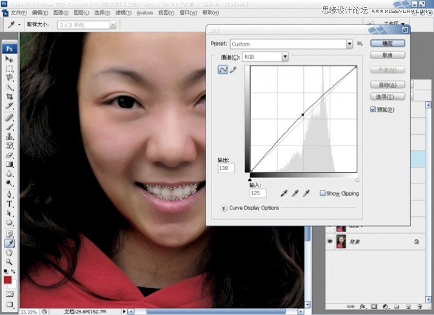Open the 选择(S) menu
Image resolution: width=434 pixels, height=315 pixels.
point(102,13)
